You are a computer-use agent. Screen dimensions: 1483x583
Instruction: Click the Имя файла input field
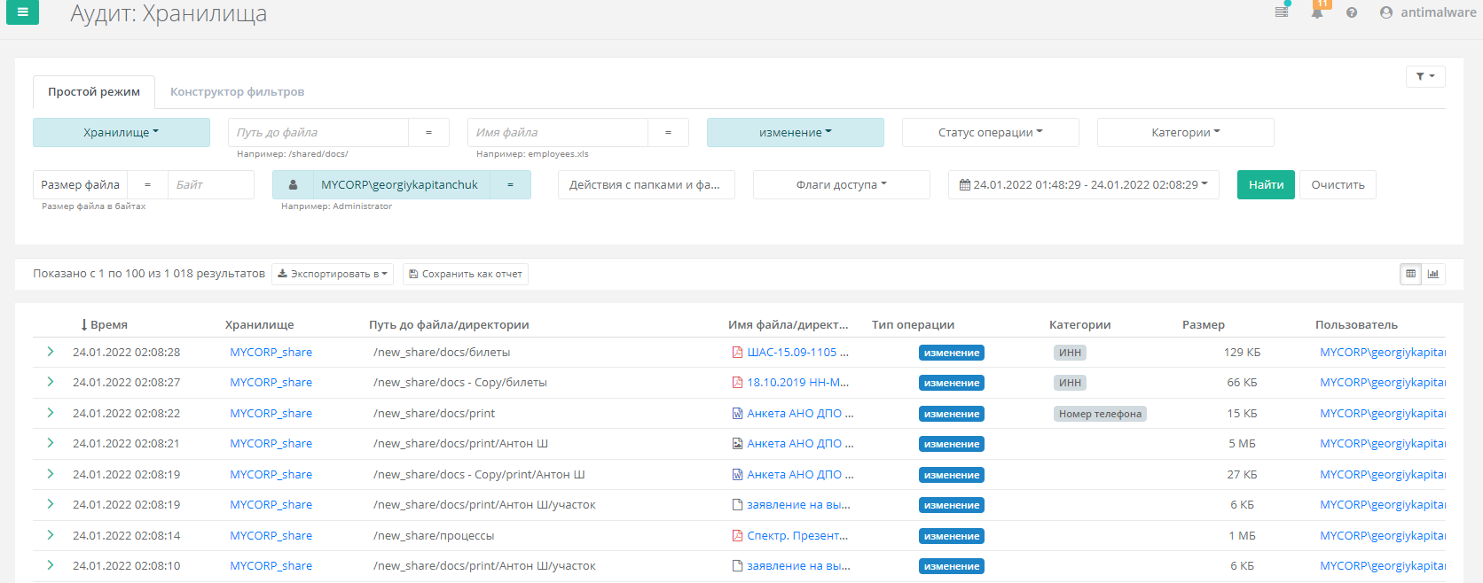(557, 133)
